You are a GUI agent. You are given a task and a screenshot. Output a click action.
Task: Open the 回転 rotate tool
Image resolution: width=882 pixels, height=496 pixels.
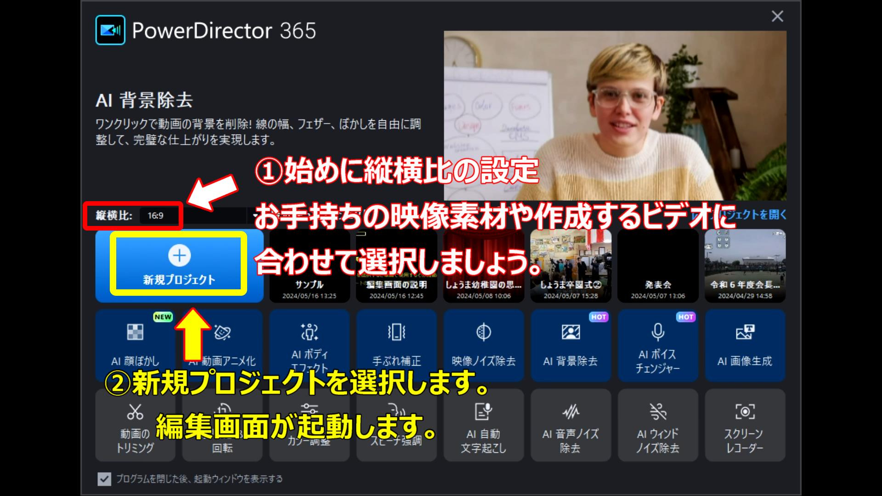[x=222, y=425]
